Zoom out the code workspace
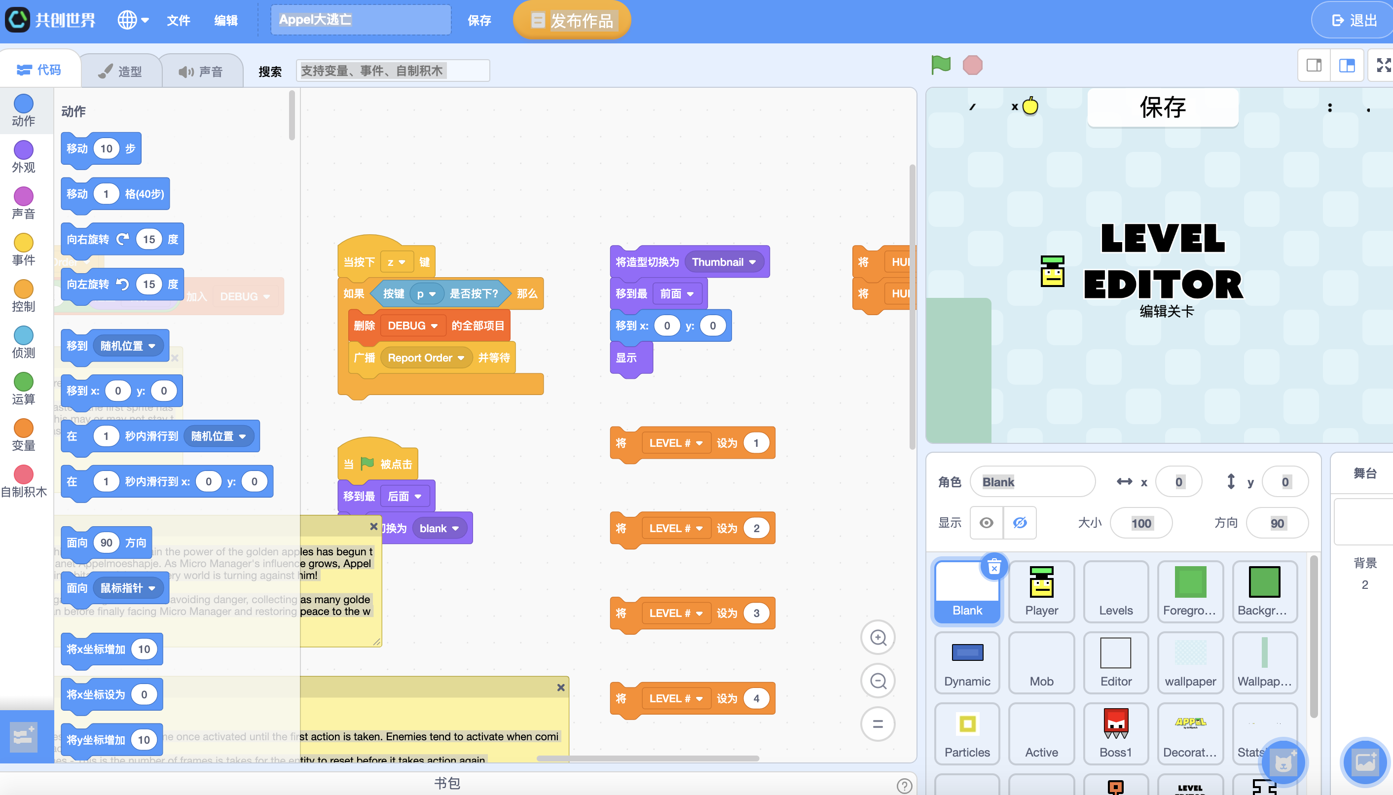This screenshot has width=1393, height=795. click(878, 681)
